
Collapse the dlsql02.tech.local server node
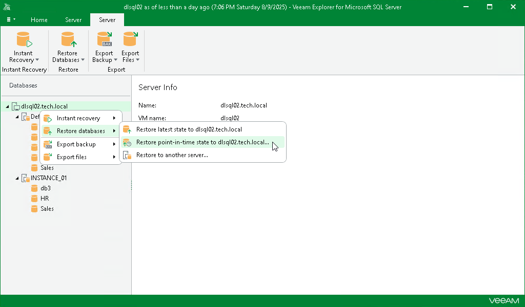tap(7, 106)
